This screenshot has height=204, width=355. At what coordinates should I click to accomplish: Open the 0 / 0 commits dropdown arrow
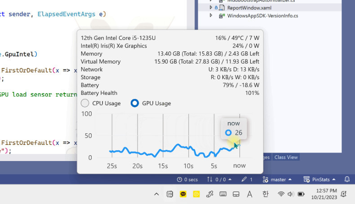click(230, 179)
